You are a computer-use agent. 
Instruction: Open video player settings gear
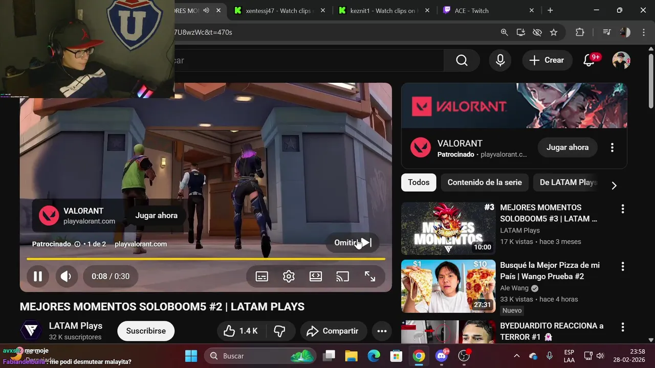[289, 277]
